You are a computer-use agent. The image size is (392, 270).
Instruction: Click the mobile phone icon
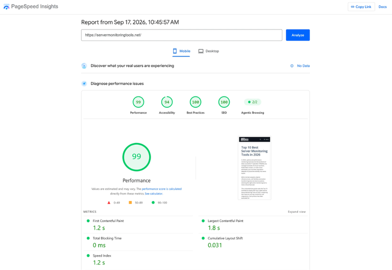175,51
